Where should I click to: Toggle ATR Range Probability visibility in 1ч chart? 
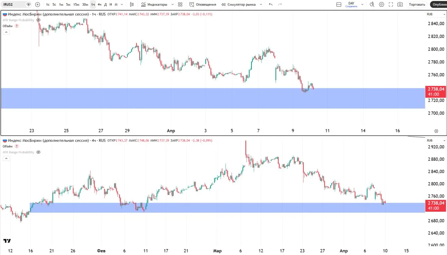pos(38,20)
